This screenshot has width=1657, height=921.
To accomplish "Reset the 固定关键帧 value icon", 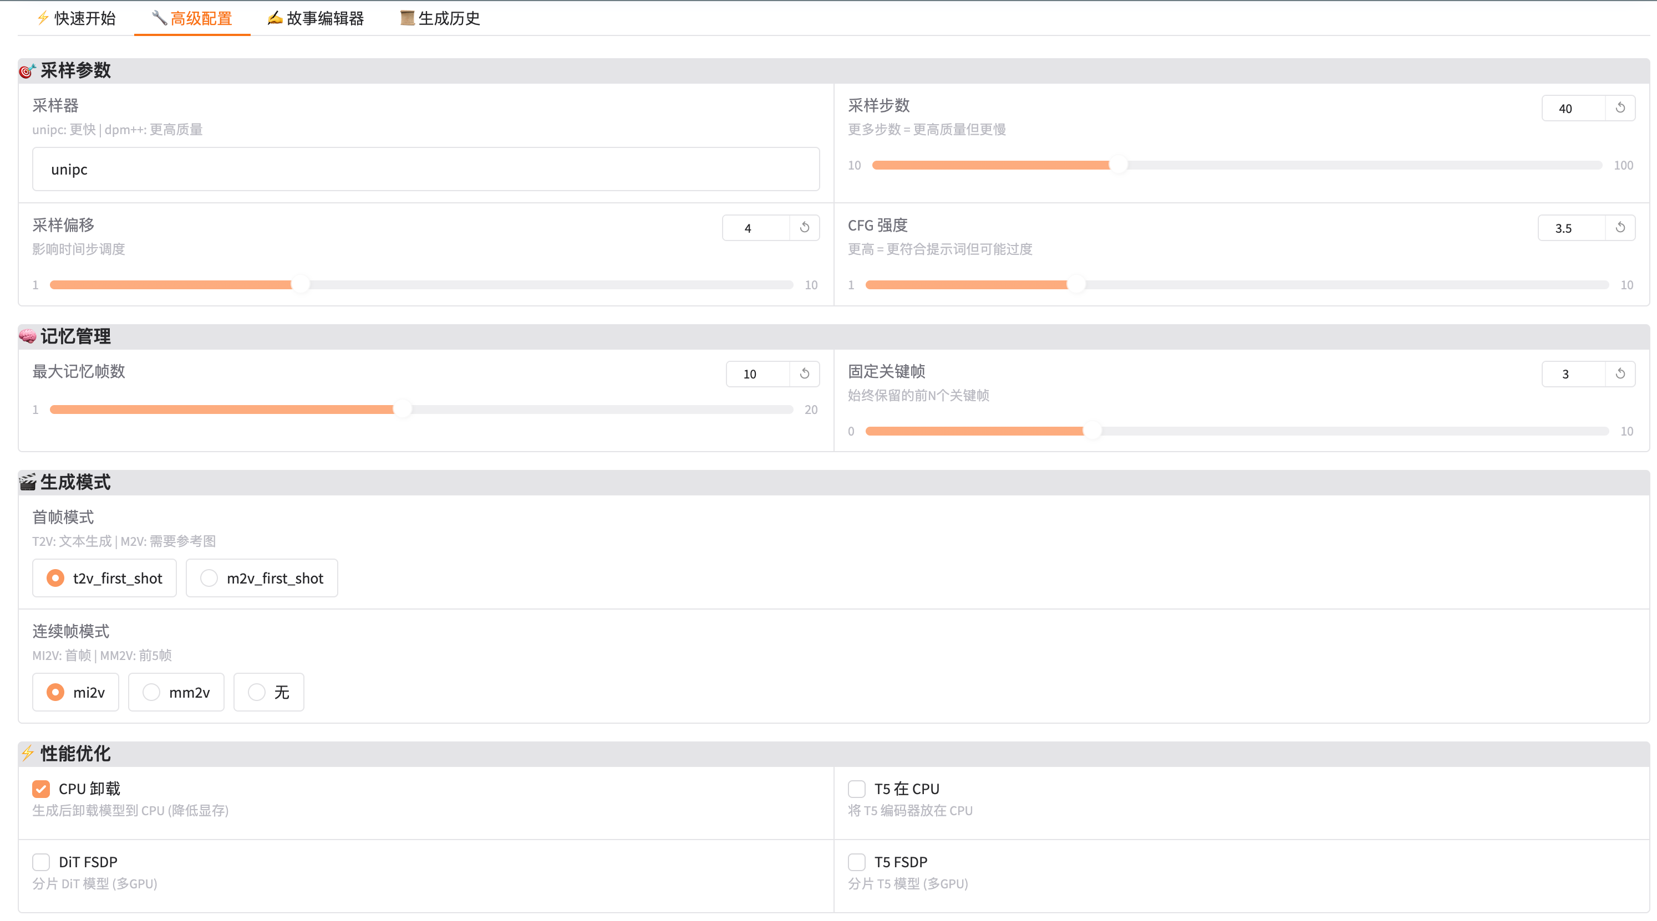I will (x=1620, y=373).
